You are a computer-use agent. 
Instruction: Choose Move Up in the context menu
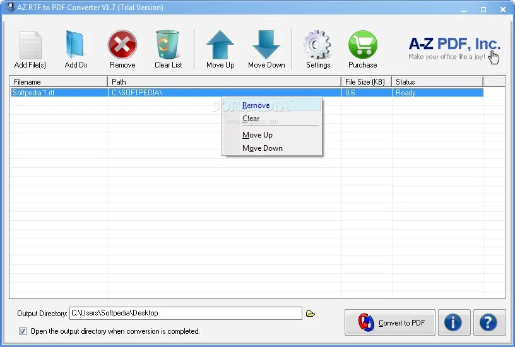pyautogui.click(x=272, y=135)
